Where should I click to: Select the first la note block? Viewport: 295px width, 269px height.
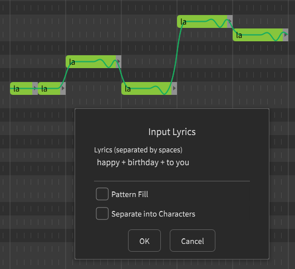(x=21, y=89)
